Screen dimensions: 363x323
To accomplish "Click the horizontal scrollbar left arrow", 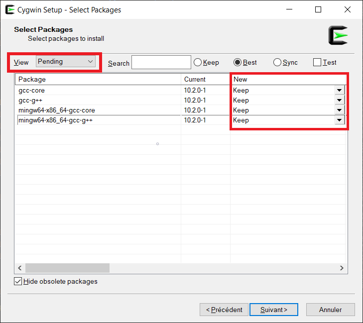I will click(x=20, y=268).
